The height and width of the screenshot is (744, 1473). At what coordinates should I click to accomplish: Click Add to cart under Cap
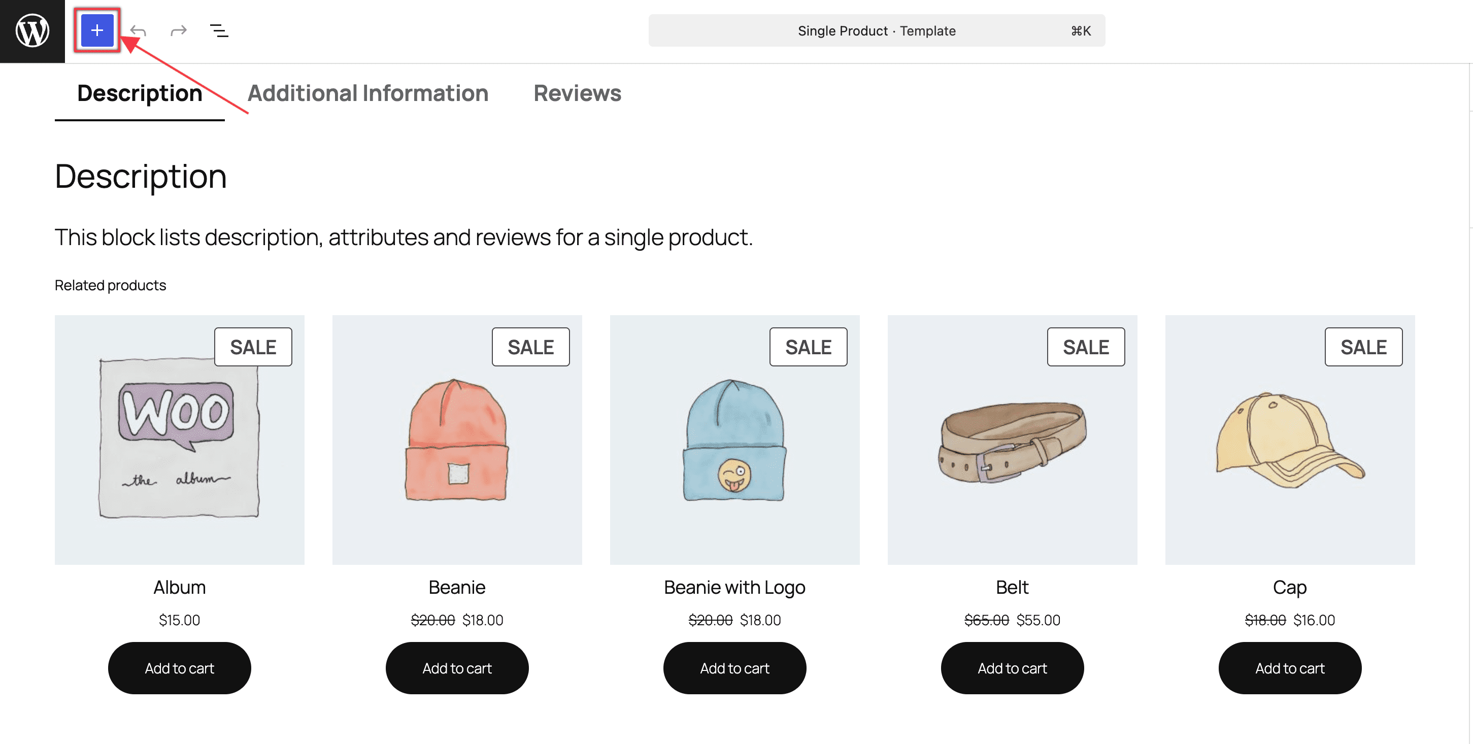(1289, 668)
